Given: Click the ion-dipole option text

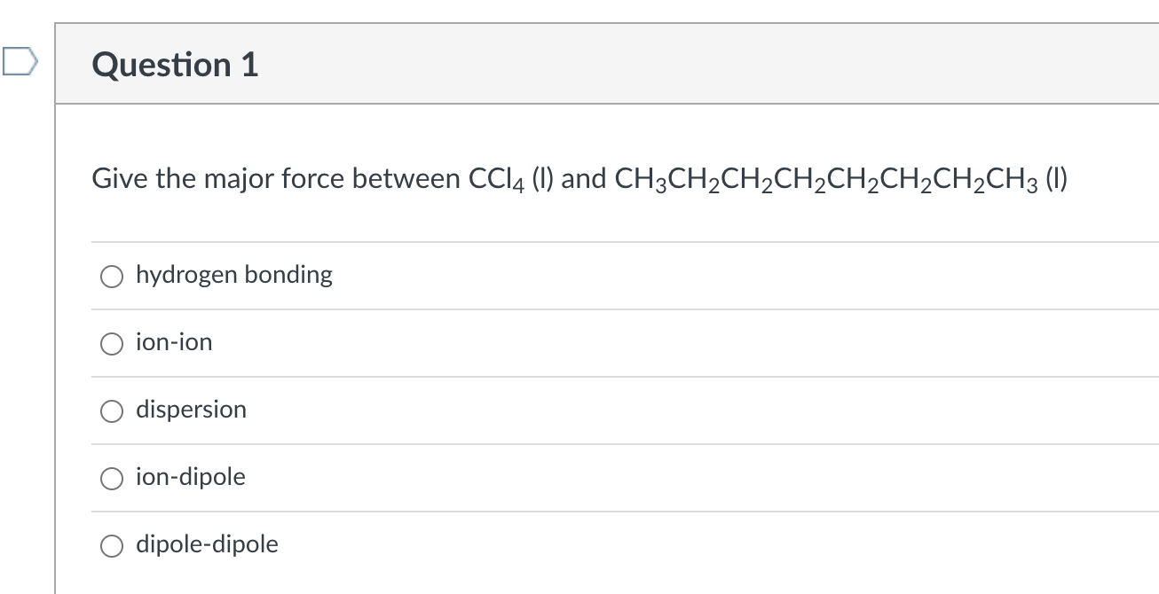Looking at the screenshot, I should click(x=189, y=477).
